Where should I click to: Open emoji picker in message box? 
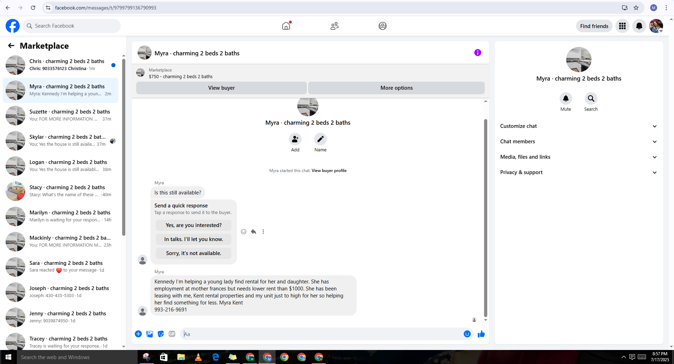(467, 334)
